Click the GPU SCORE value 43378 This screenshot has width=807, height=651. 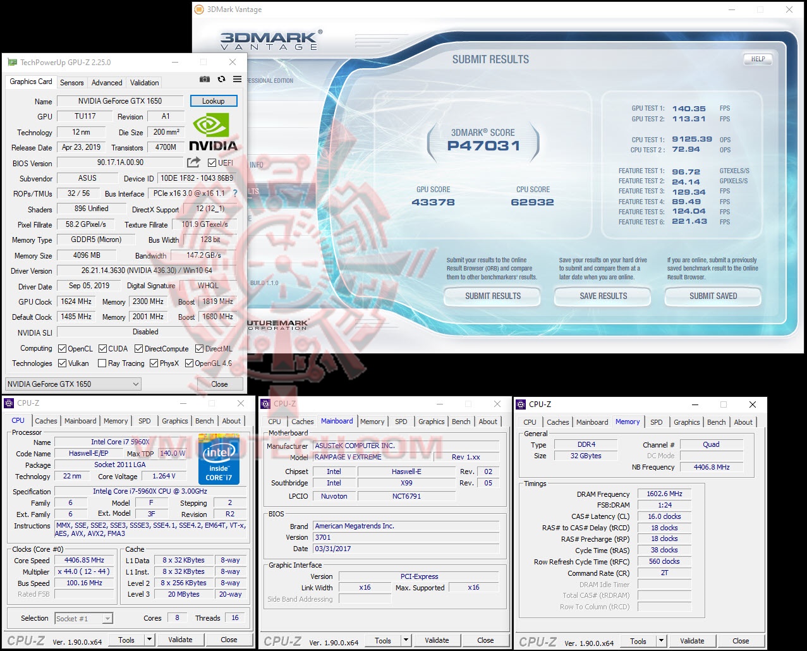[433, 202]
